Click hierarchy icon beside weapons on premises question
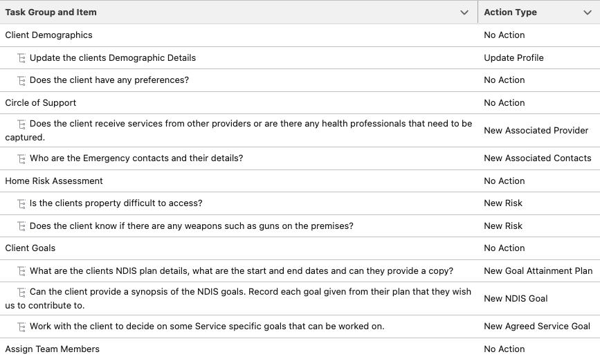This screenshot has width=600, height=359. point(22,226)
